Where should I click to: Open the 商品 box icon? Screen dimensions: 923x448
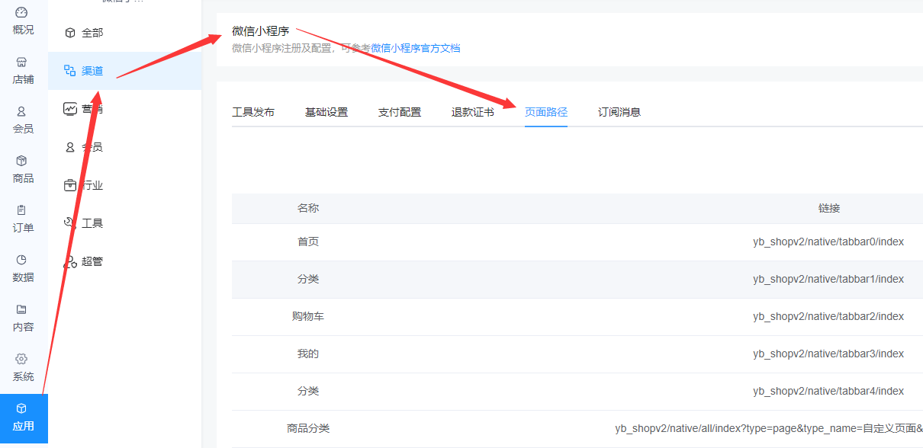click(21, 161)
